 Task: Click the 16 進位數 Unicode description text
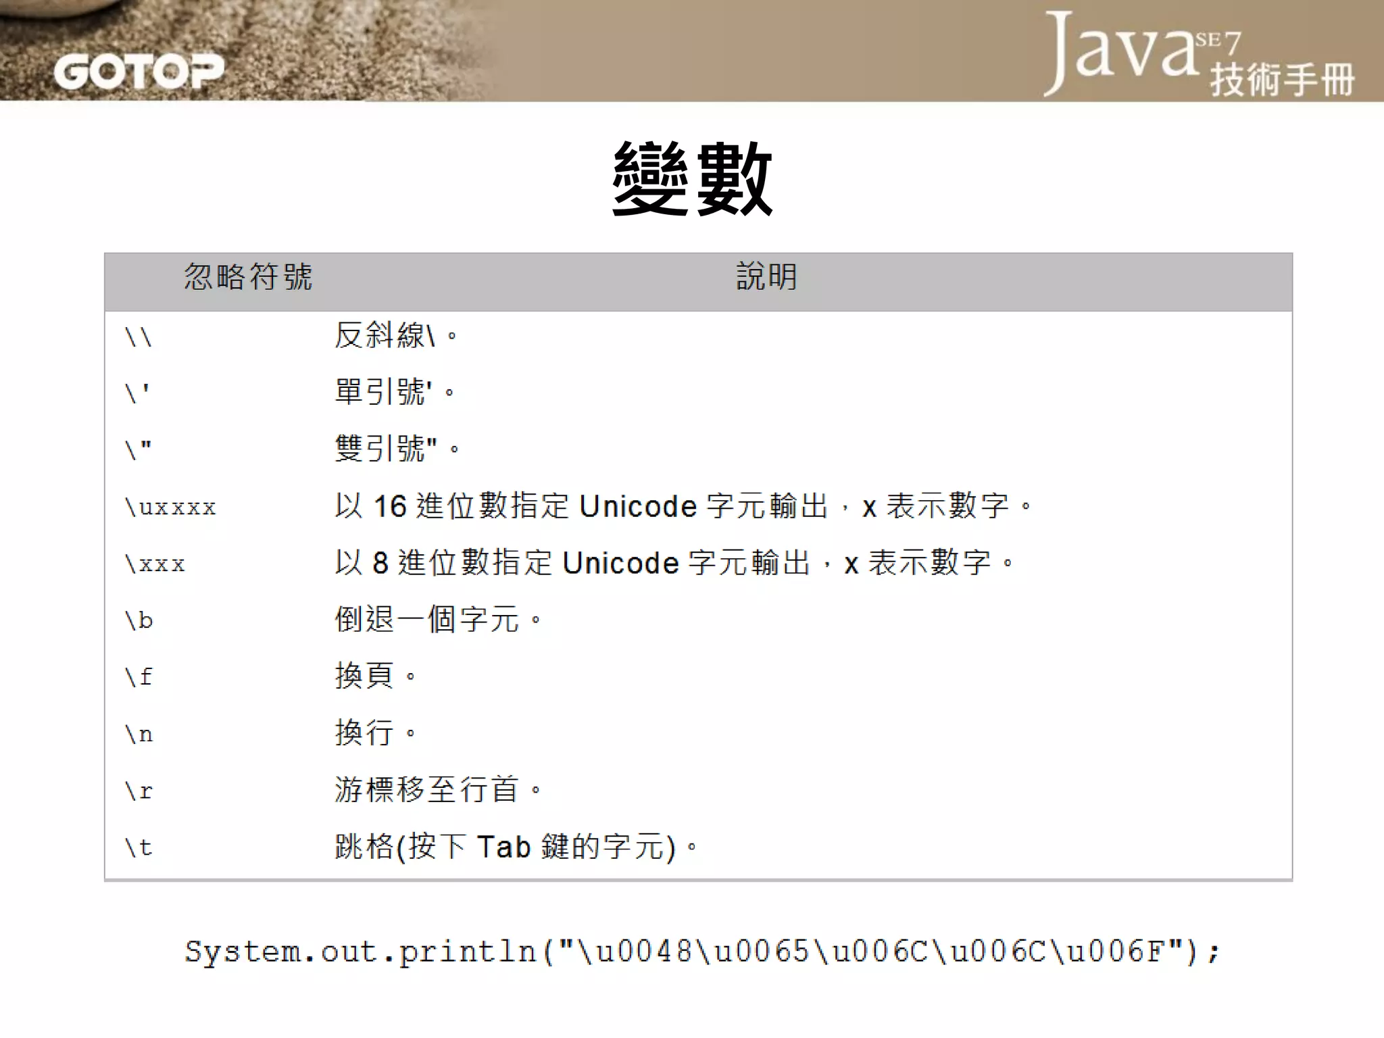[x=683, y=506]
